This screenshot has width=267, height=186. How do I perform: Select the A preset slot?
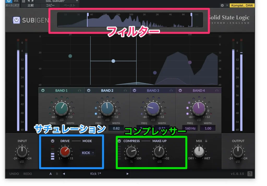pos(51,174)
